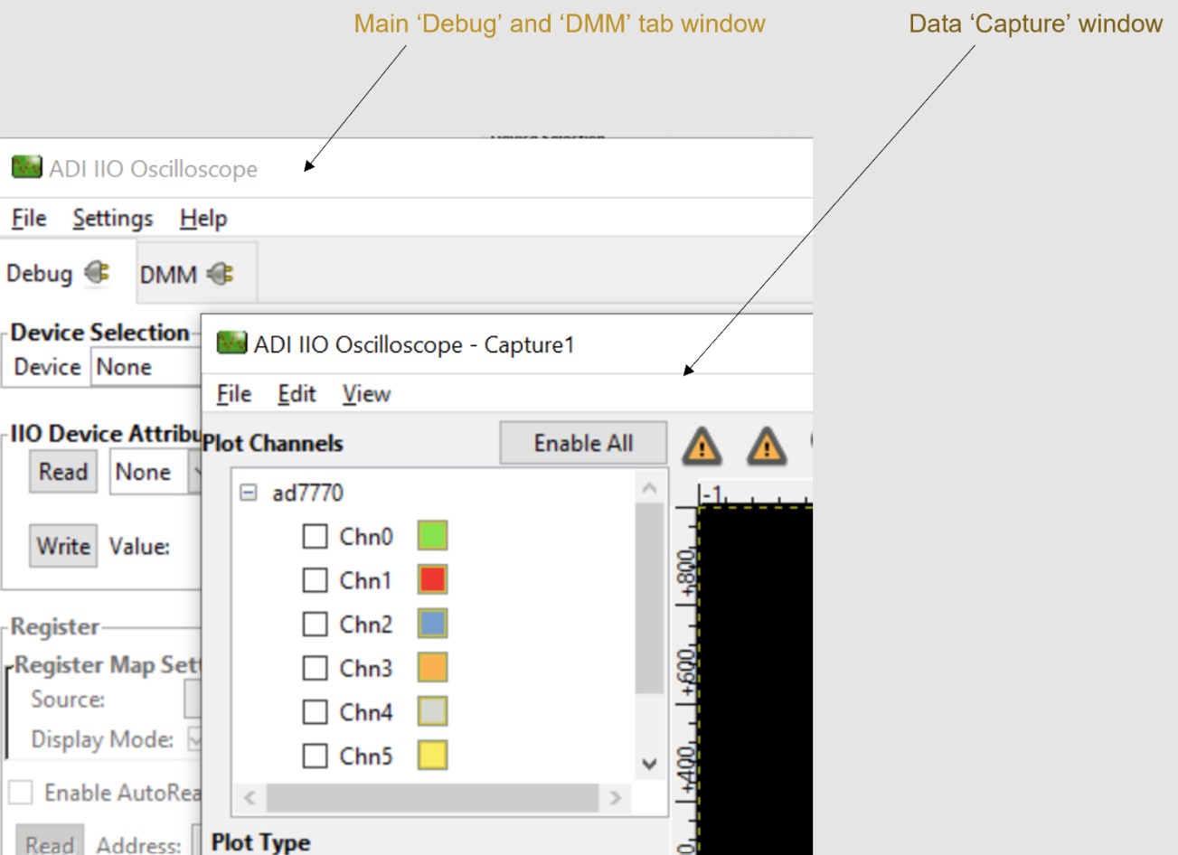Click the Chn4 channel label
This screenshot has height=855, width=1178.
point(366,711)
